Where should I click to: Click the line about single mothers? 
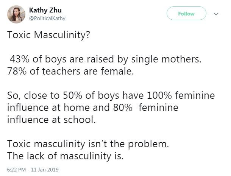click(x=103, y=60)
